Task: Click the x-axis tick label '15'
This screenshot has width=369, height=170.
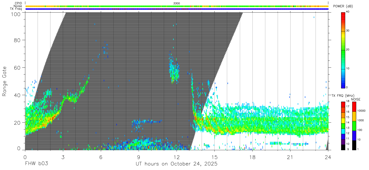Action: coord(215,157)
